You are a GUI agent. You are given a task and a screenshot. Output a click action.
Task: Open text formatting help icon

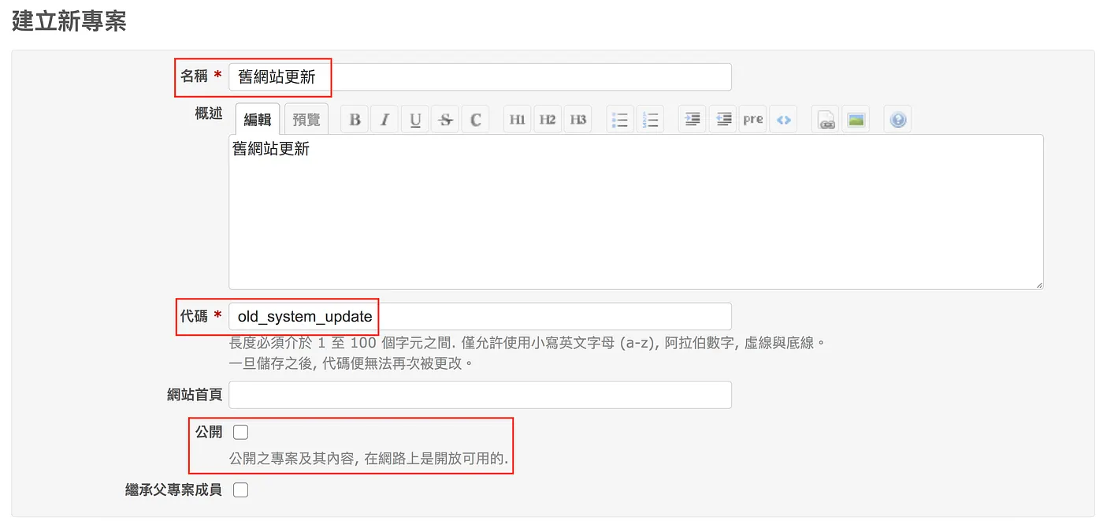point(897,120)
